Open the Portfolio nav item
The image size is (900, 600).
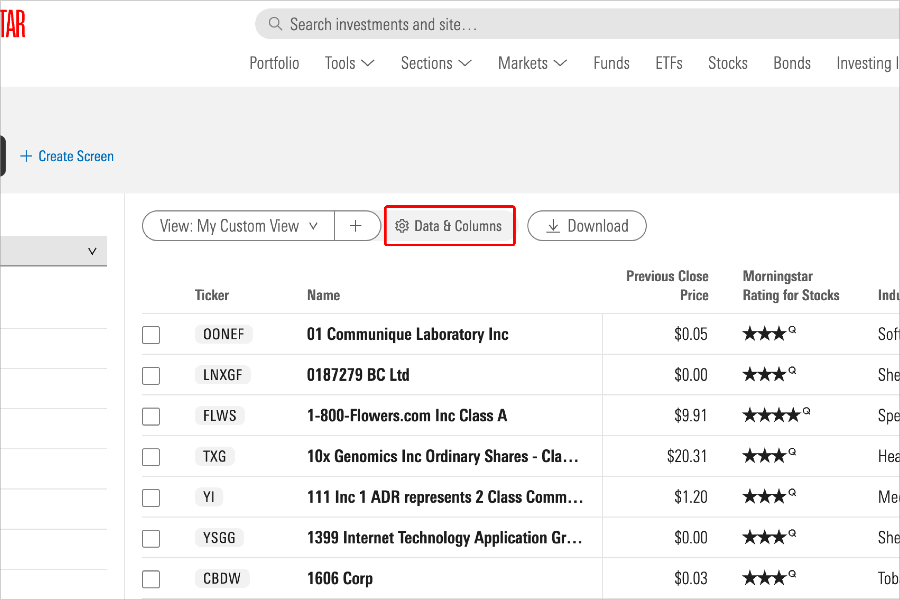274,63
